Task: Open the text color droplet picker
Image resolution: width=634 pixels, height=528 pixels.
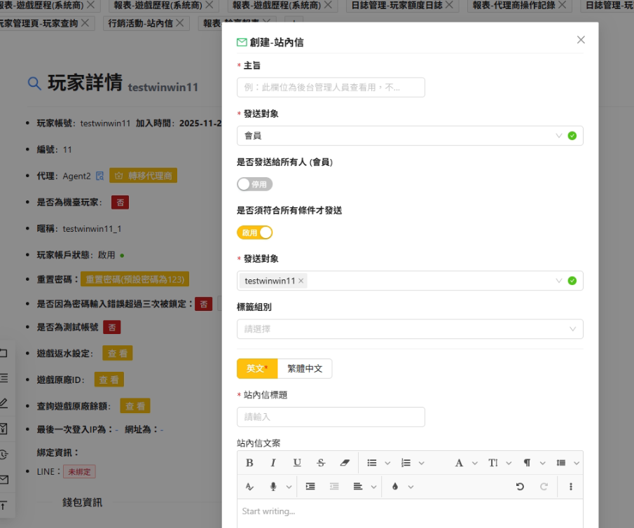Action: pyautogui.click(x=395, y=487)
